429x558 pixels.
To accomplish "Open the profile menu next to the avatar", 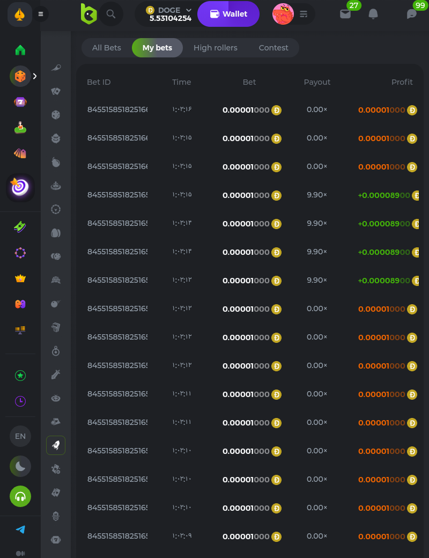I will [304, 14].
